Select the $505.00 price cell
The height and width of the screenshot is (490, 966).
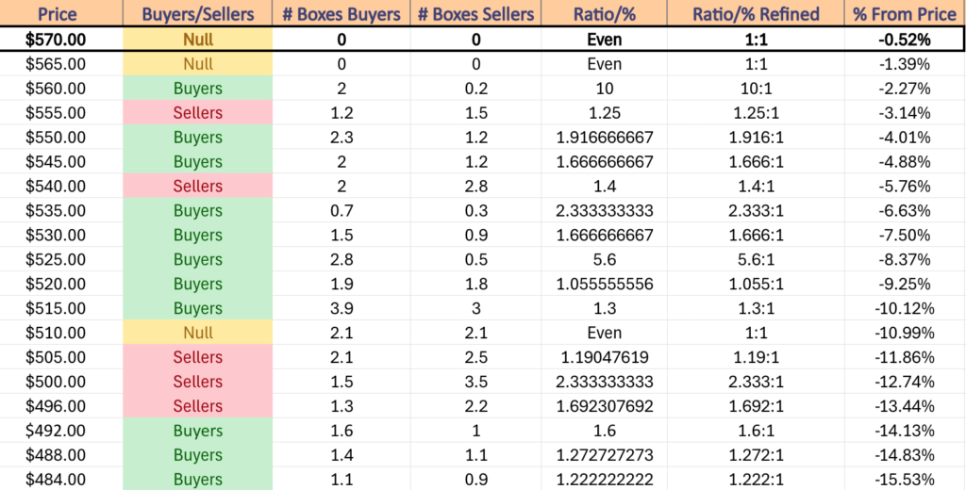click(61, 357)
